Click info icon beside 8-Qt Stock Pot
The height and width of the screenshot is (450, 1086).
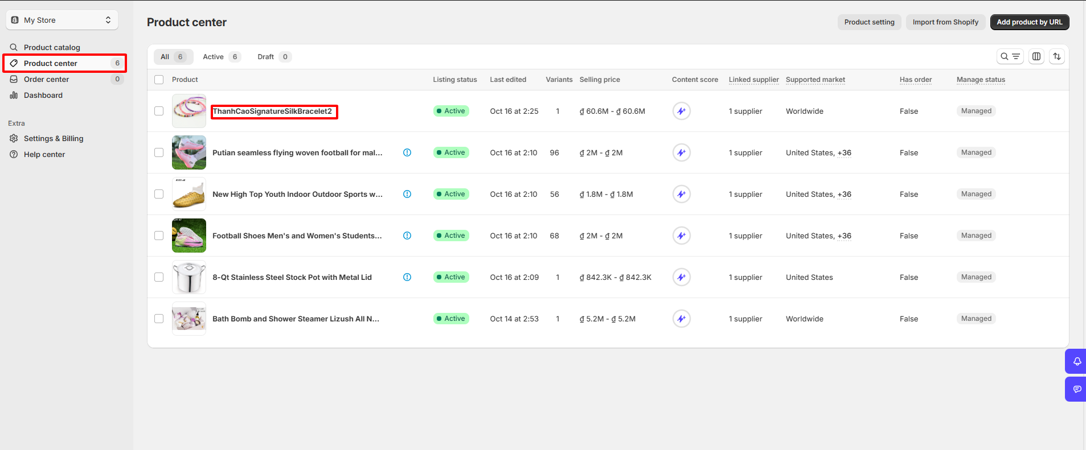click(x=407, y=277)
